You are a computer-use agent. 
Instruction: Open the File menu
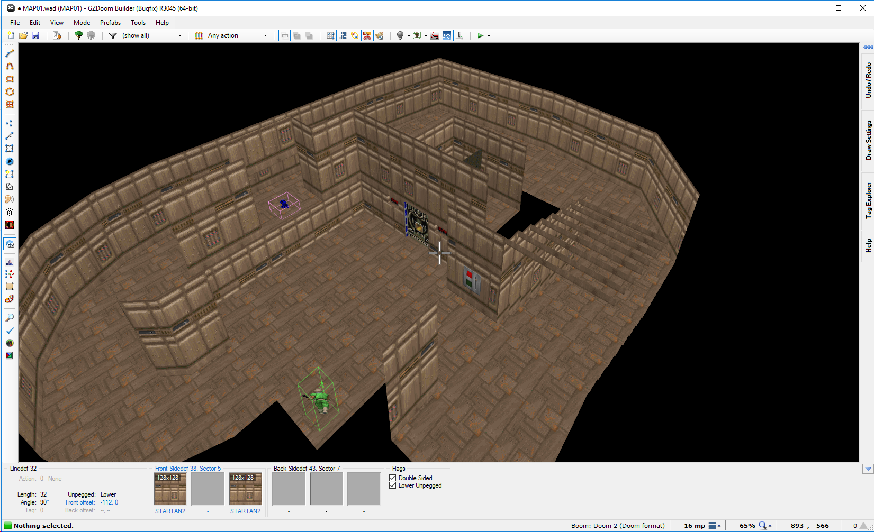tap(15, 23)
